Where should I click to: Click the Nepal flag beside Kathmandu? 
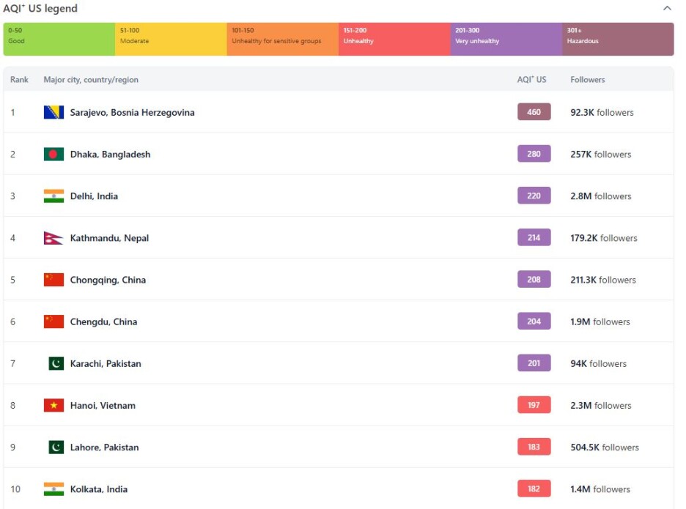(x=54, y=238)
